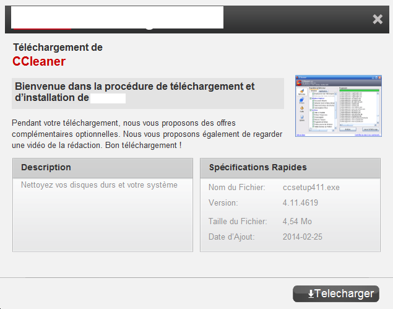Click the Date d'Ajout label
Screen dimensions: 393x309
pos(231,237)
